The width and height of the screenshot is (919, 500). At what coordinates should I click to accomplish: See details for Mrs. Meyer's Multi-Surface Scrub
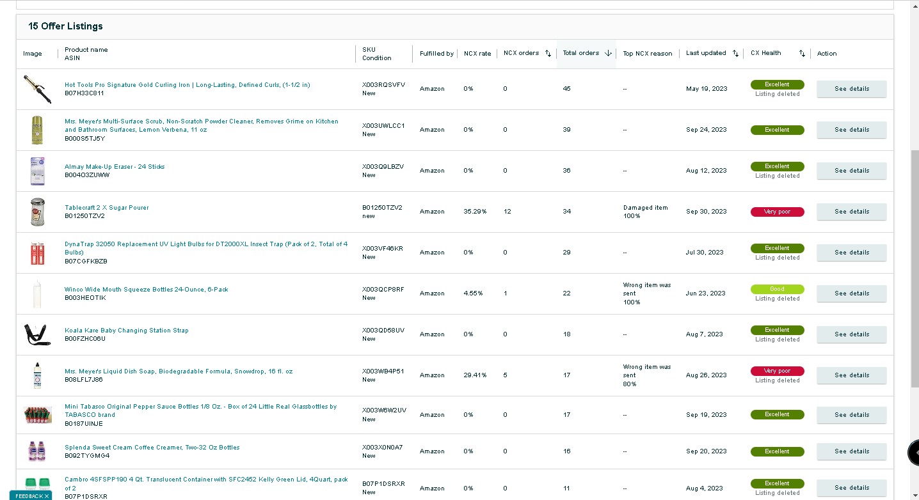coord(851,130)
